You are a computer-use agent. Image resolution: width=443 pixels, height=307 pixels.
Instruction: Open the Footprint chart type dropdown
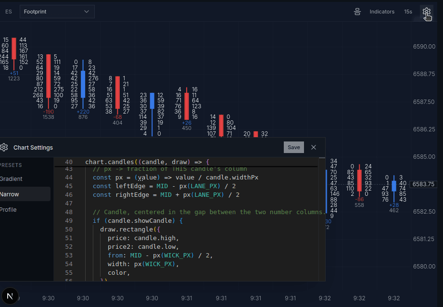[57, 12]
